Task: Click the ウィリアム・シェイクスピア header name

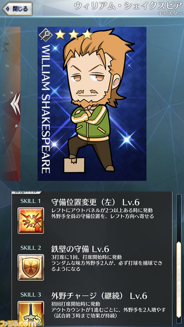Action: tap(128, 6)
